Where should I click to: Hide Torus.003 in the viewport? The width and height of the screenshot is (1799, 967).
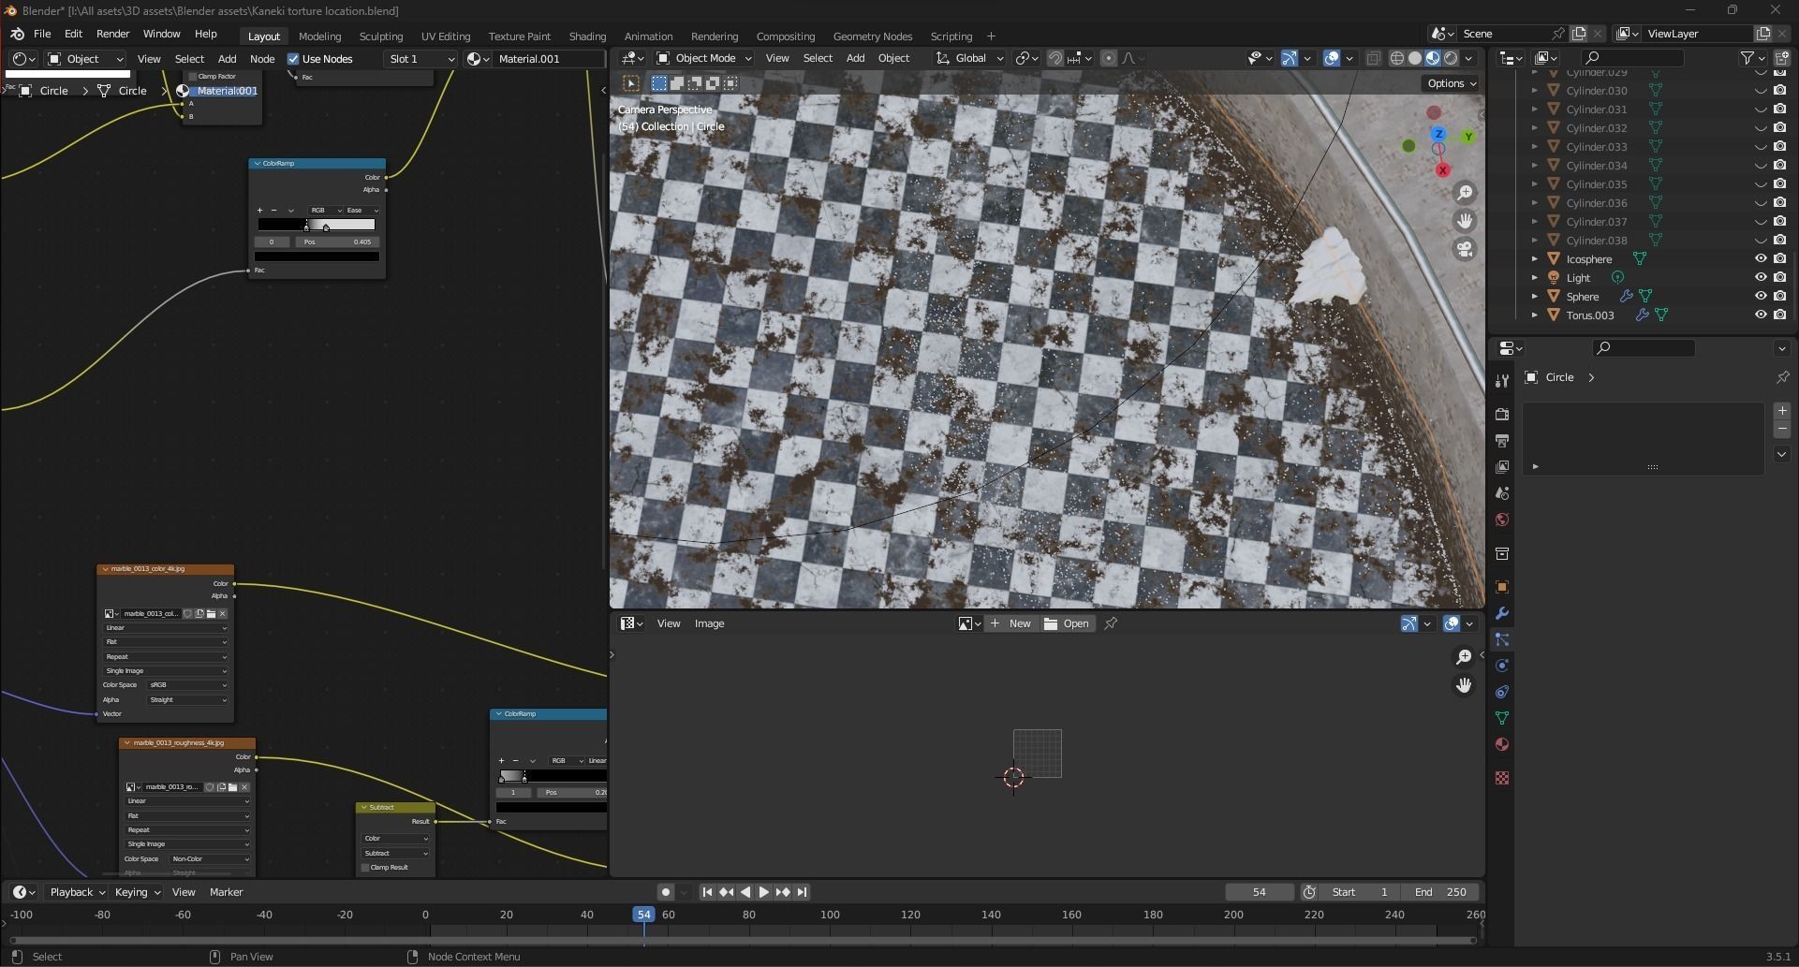(1761, 315)
